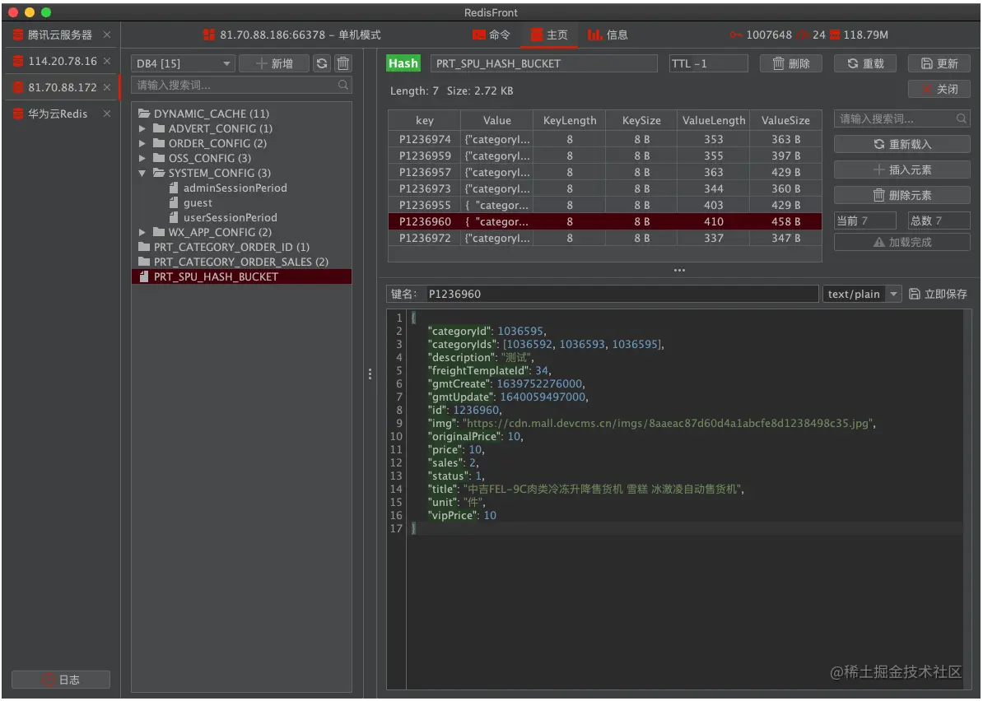The height and width of the screenshot is (701, 983).
Task: Click the vertical dots panel divider handle
Action: point(370,374)
